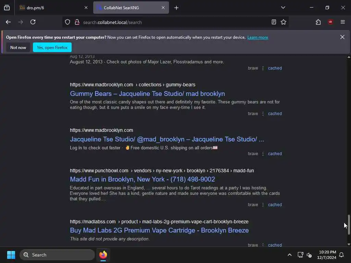351x263 pixels.
Task: Close the dro.pm/6 tab
Action: pyautogui.click(x=86, y=8)
